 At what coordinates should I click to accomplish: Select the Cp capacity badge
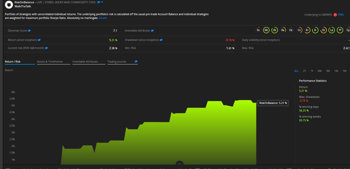[348, 30]
